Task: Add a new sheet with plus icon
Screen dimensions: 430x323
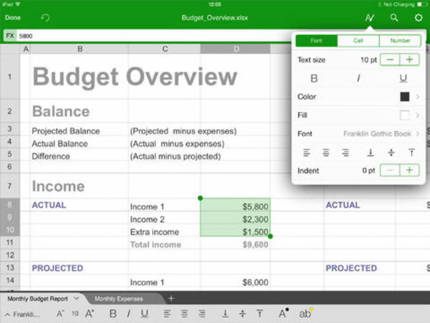Action: point(171,299)
